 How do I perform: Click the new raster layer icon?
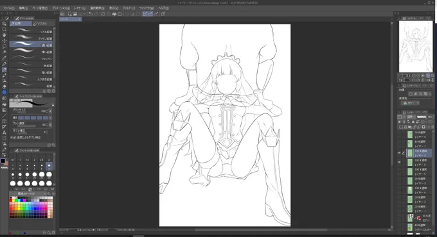tap(401, 127)
